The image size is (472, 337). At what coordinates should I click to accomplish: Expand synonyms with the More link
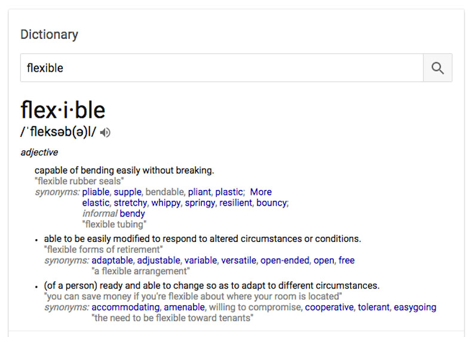pos(260,192)
